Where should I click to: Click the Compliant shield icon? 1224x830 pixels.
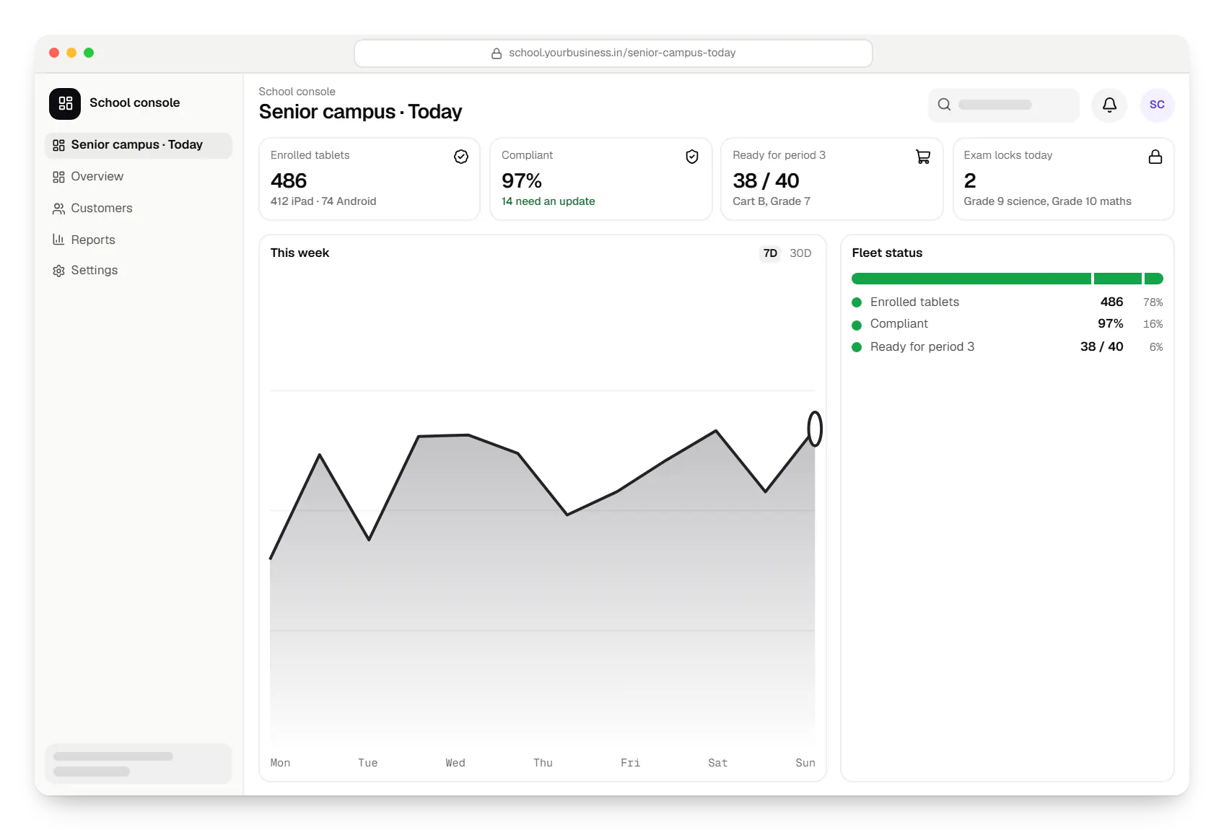coord(692,157)
